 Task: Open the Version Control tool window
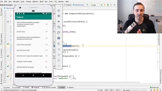[x=49, y=87]
